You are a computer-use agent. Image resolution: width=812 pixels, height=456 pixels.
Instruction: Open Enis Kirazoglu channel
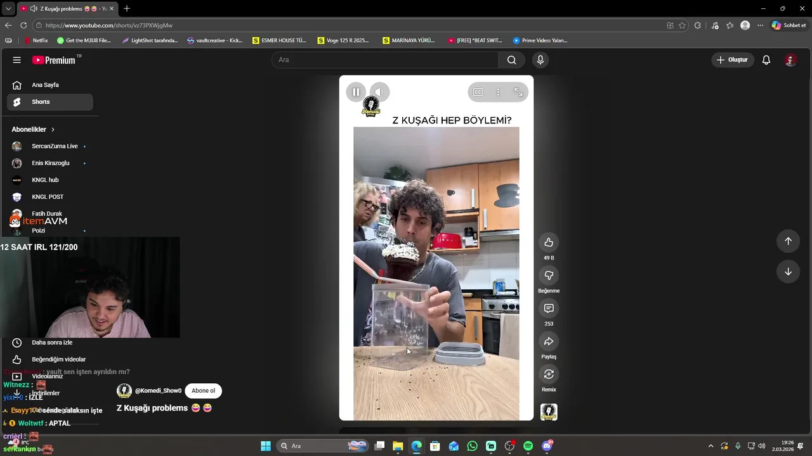(x=49, y=163)
